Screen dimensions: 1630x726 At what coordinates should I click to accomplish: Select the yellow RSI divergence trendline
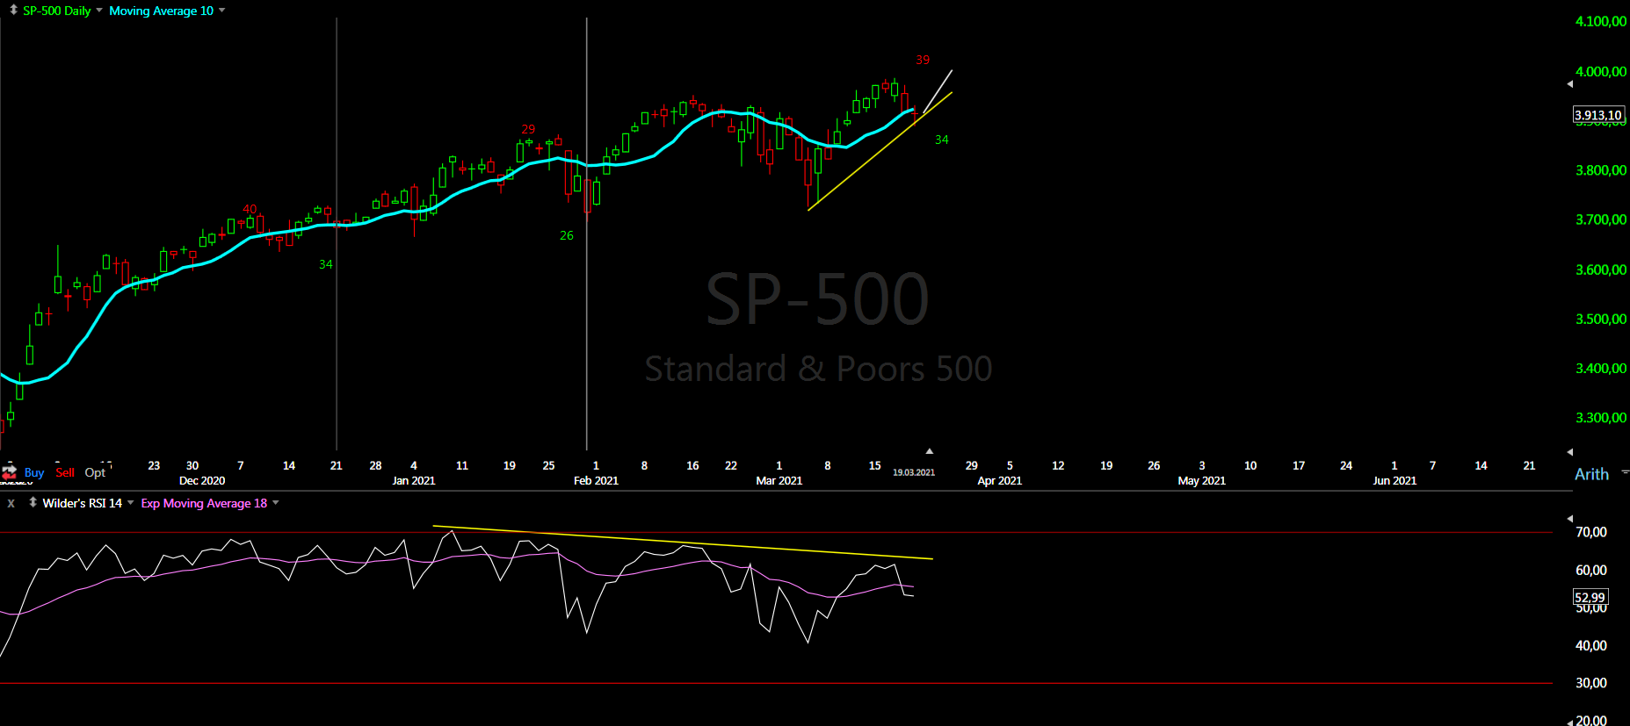[x=683, y=543]
